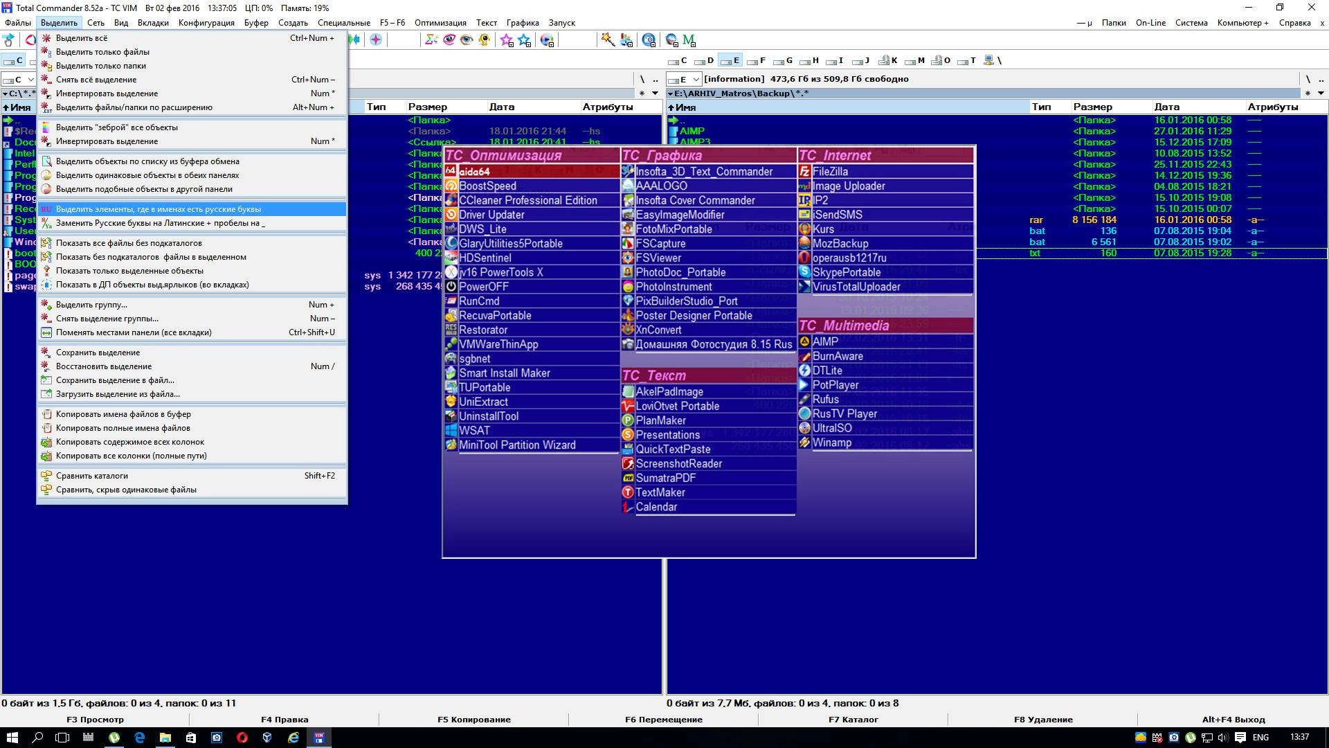Launch FileZilla from the TC_Internet list
The image size is (1329, 748).
885,172
